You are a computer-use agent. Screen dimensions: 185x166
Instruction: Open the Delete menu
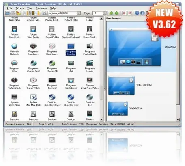[x=19, y=9]
